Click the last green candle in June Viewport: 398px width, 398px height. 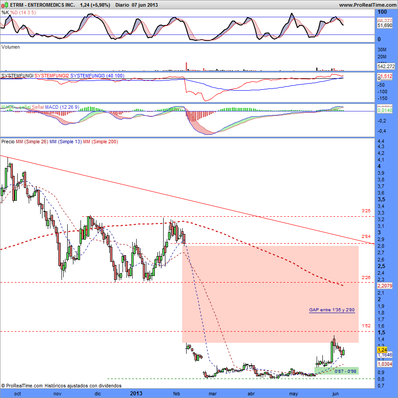[344, 352]
